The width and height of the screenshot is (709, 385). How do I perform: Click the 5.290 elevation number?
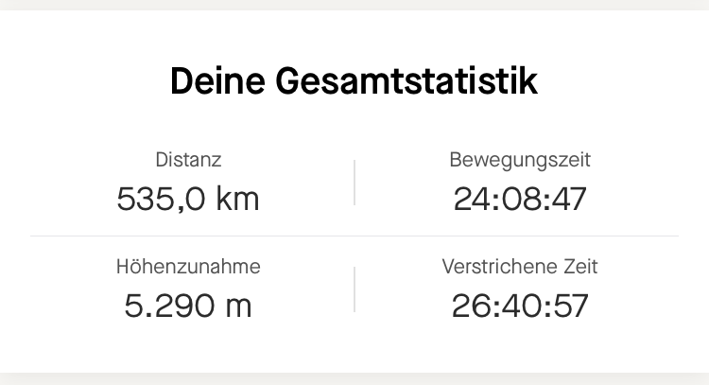[x=168, y=306]
